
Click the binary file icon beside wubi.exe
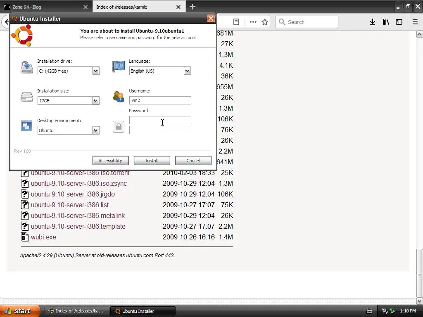(25, 237)
